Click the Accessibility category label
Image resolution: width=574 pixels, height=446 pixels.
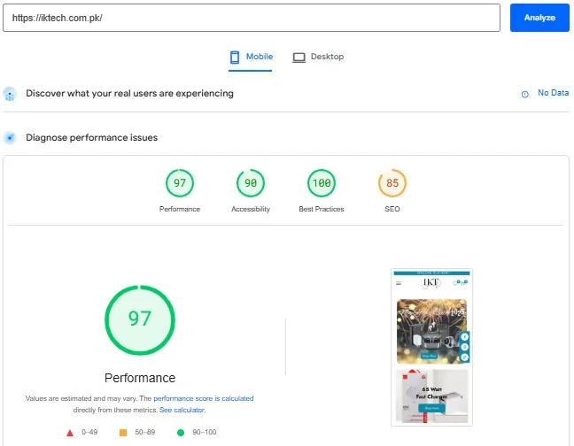point(251,209)
